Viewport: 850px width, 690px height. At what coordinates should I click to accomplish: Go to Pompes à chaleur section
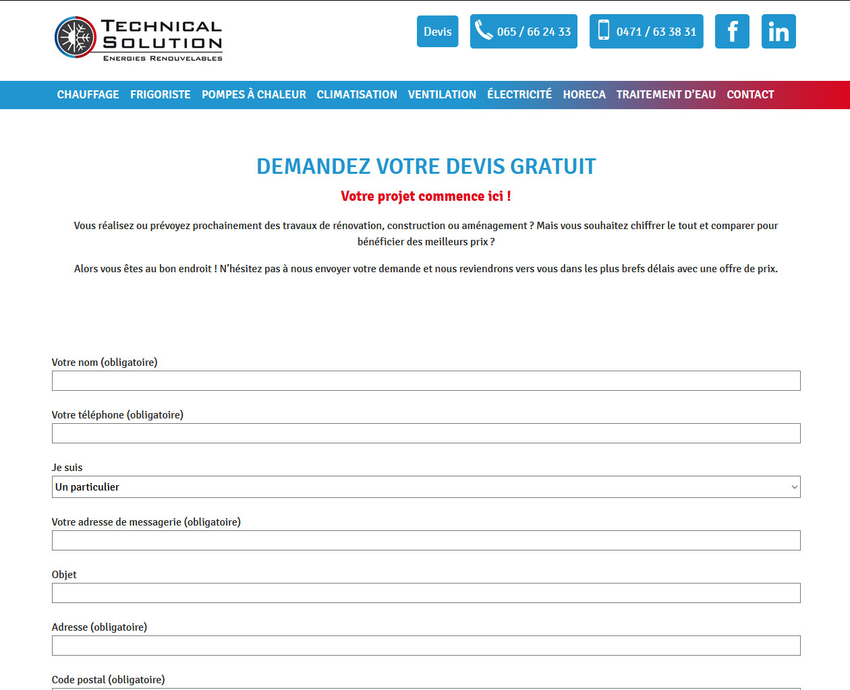(x=254, y=95)
